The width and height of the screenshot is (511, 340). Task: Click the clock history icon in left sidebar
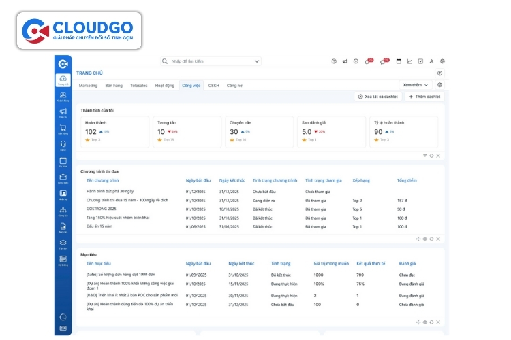pos(63,317)
